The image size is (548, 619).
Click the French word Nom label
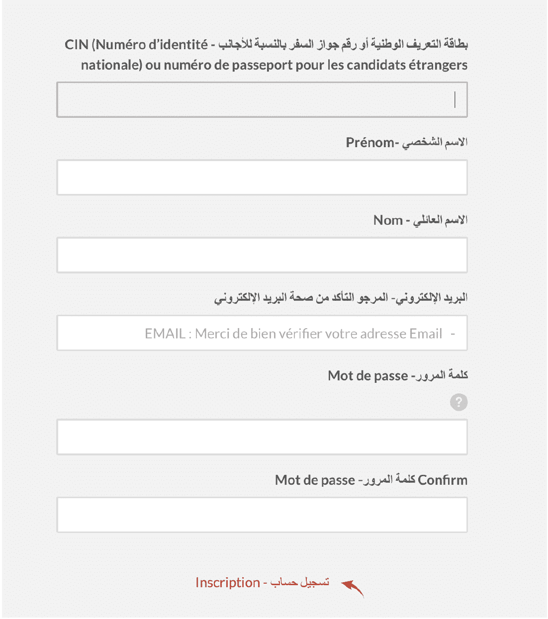coord(388,220)
